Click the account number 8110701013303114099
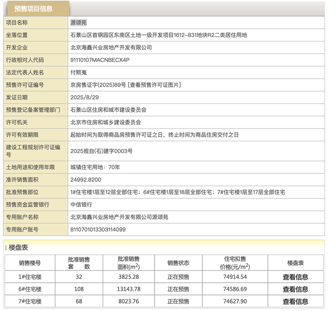Viewport: 329px width, 311px height. 98,230
